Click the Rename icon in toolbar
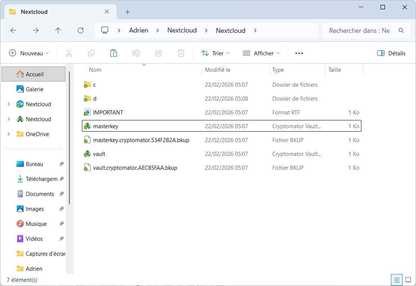This screenshot has height=286, width=416. pos(136,53)
